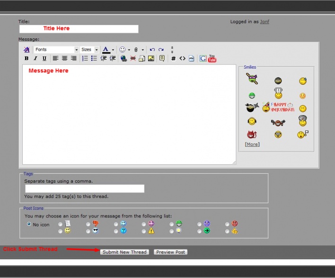The image size is (335, 278).
Task: Toggle bold formatting in the editor toolbar
Action: click(x=26, y=59)
